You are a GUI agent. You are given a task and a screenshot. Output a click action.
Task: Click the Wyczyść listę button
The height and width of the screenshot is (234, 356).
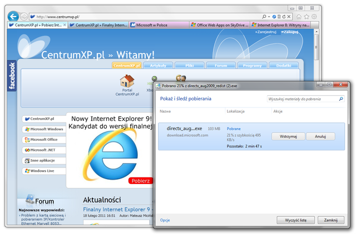pyautogui.click(x=295, y=220)
